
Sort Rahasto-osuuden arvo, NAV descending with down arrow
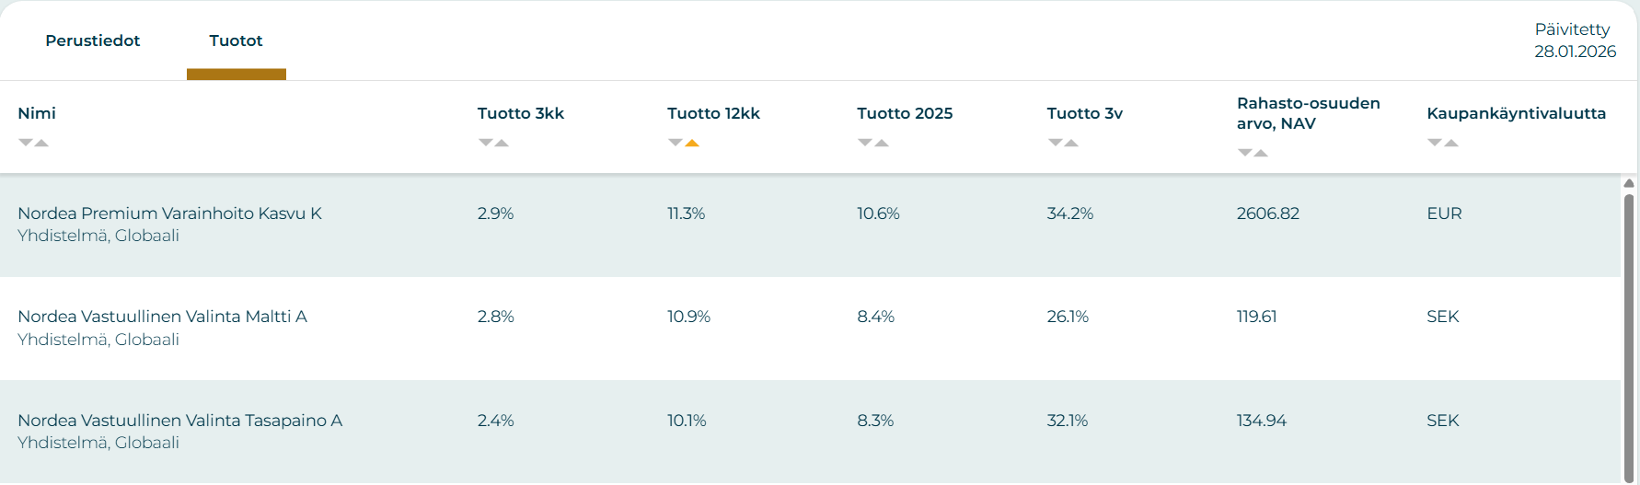point(1244,153)
